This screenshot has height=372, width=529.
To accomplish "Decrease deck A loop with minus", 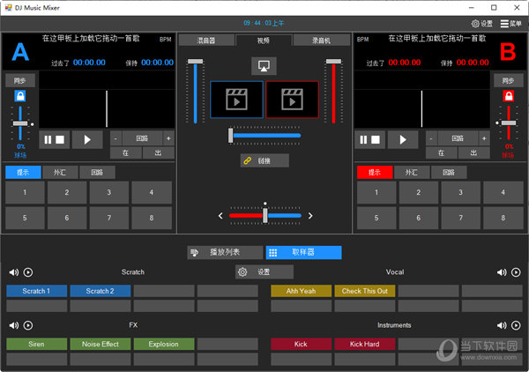I will tap(115, 138).
